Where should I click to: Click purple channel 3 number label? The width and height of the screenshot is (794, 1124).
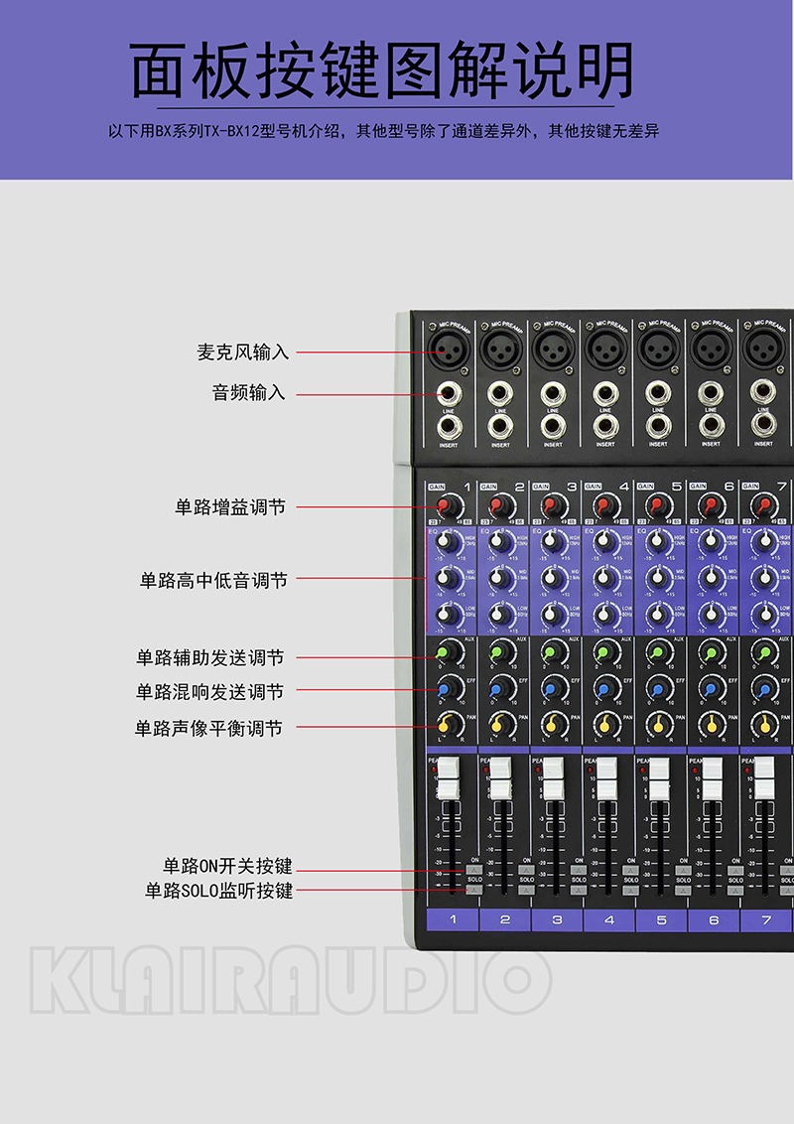557,920
